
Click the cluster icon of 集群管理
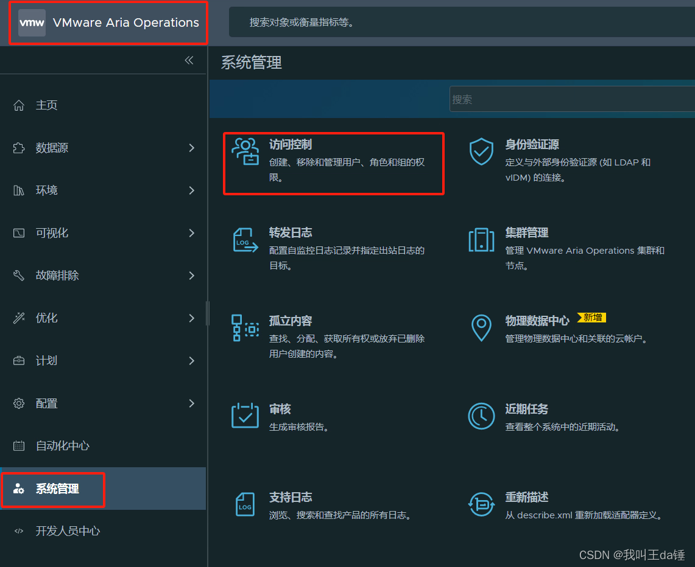pos(481,240)
